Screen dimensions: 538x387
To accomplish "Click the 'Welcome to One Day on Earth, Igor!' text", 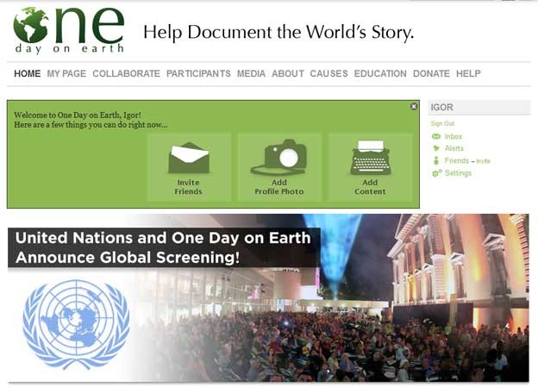I will pos(78,115).
